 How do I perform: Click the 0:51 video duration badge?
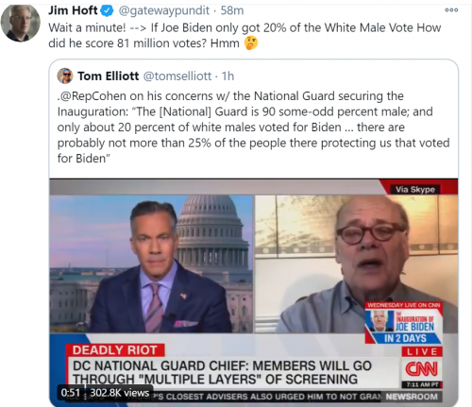tap(70, 393)
